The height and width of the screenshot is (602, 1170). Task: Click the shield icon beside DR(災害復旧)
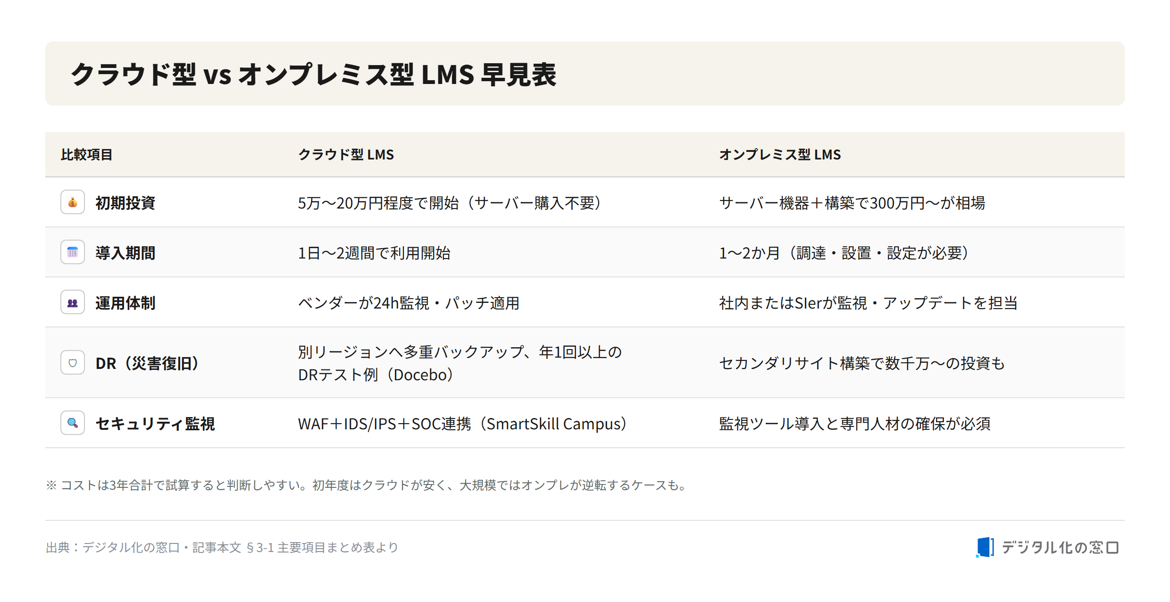tap(73, 363)
